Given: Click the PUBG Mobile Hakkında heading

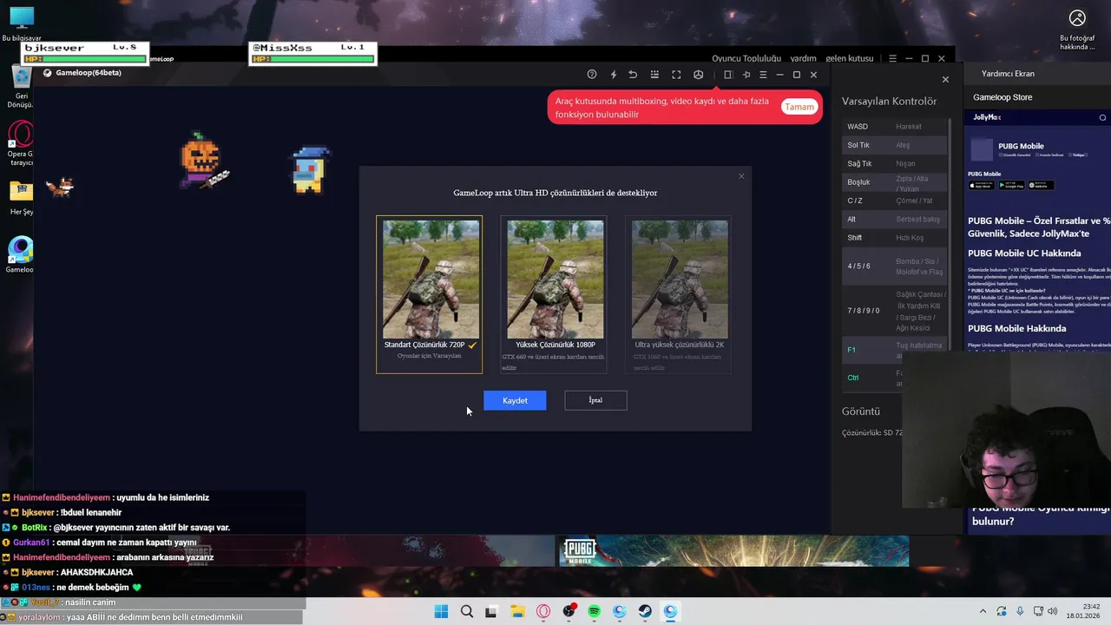Looking at the screenshot, I should pos(1016,328).
